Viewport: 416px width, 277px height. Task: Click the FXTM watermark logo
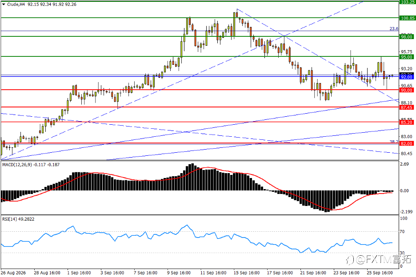tap(379, 260)
